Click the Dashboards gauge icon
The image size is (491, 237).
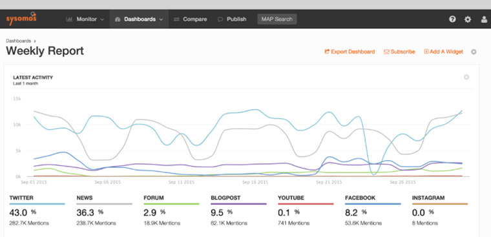point(118,19)
